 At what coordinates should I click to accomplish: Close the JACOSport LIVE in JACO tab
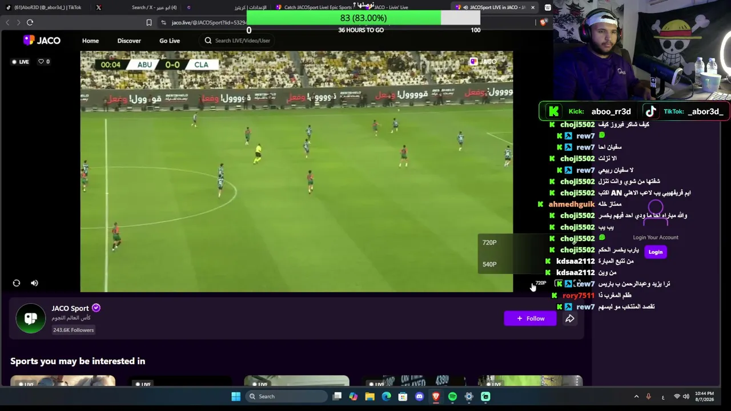533,7
